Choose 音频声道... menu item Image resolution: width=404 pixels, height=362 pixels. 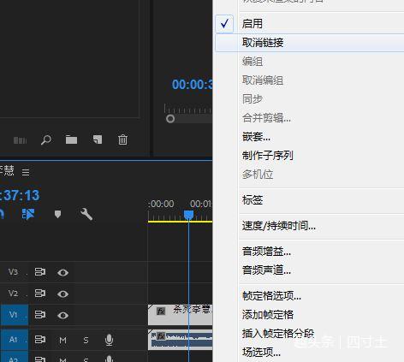click(x=310, y=270)
